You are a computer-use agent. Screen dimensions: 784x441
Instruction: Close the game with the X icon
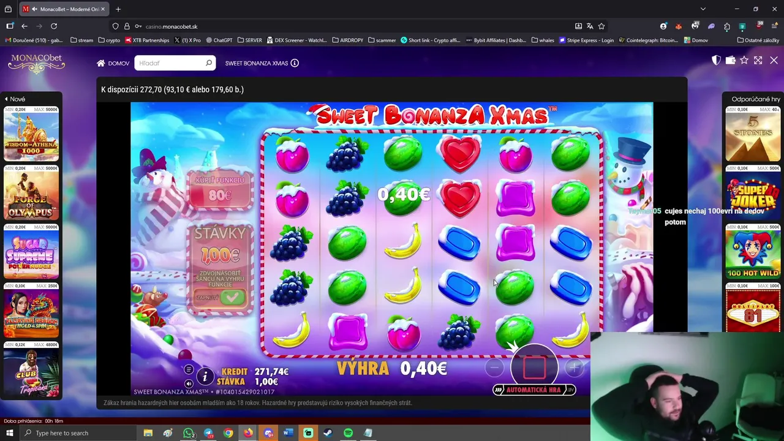(774, 60)
